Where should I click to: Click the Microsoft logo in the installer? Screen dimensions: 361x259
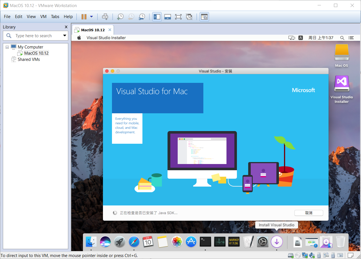303,90
